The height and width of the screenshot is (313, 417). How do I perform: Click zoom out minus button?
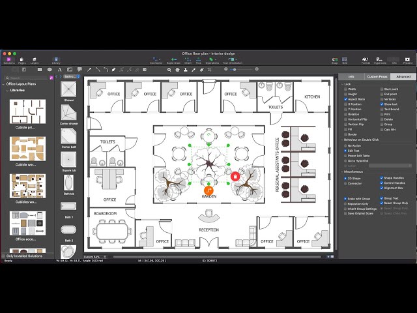[x=226, y=69]
